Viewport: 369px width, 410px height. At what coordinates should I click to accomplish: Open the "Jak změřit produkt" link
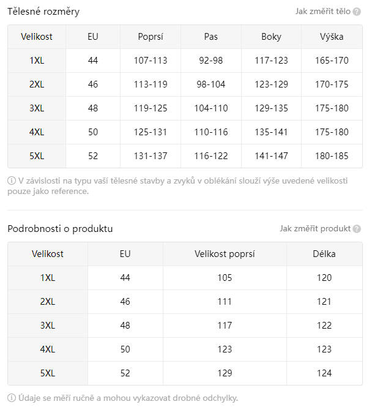coord(315,229)
